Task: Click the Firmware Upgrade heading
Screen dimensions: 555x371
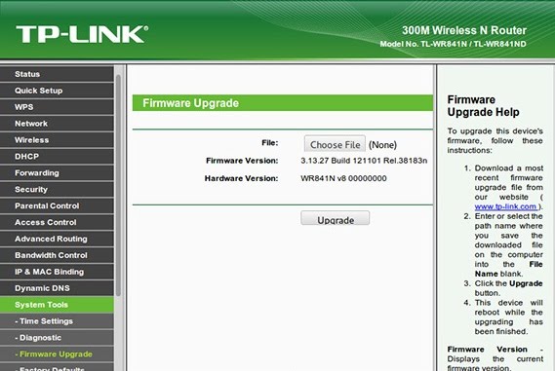Action: (191, 103)
